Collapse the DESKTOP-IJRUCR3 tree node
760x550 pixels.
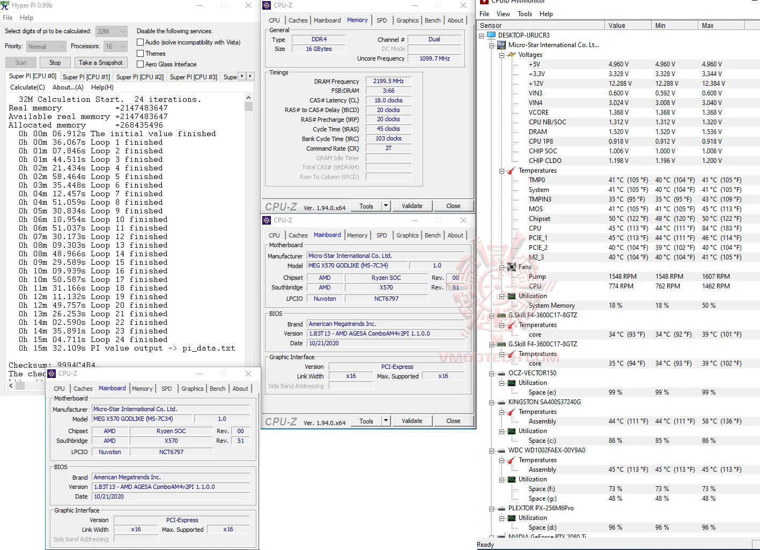[482, 35]
